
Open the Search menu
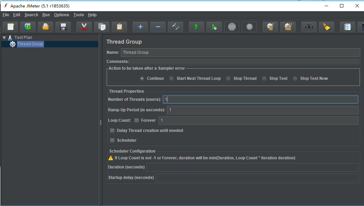[31, 15]
